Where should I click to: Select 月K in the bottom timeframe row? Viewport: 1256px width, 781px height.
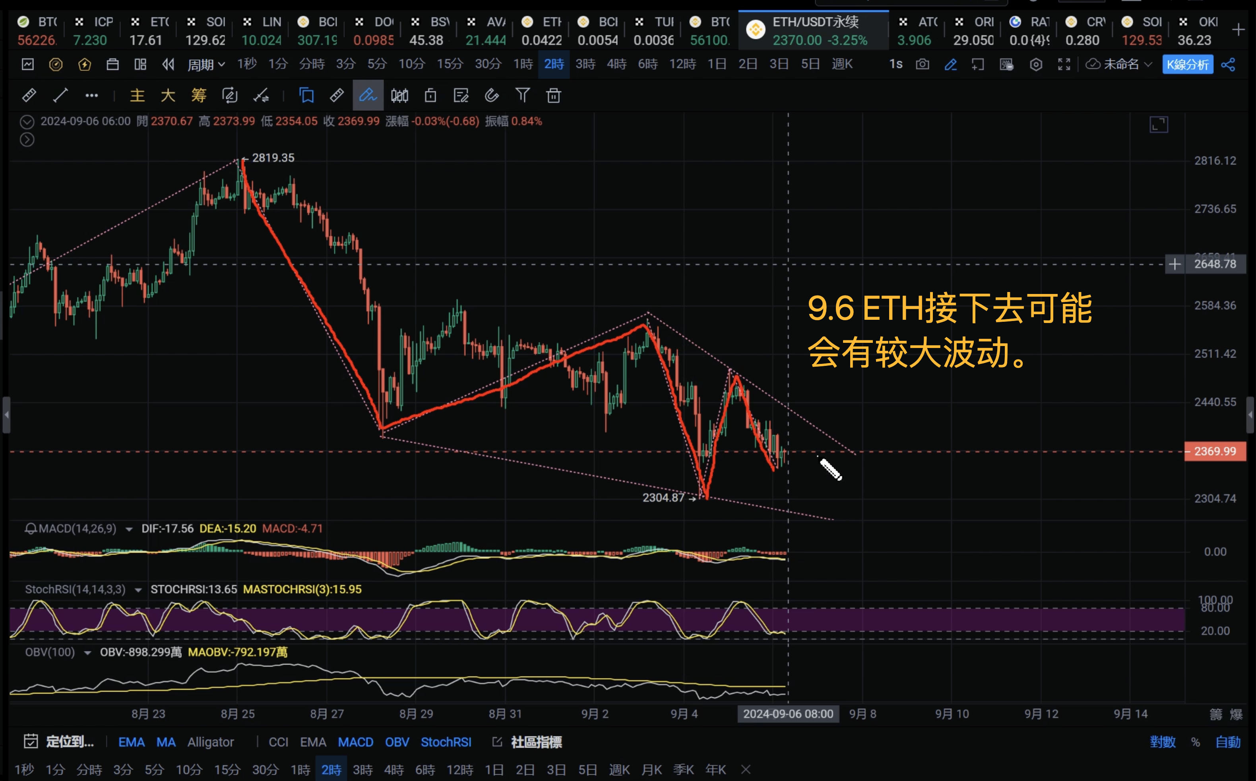click(x=651, y=769)
